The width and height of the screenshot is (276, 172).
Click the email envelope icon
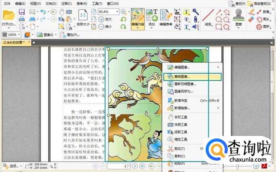(32, 12)
